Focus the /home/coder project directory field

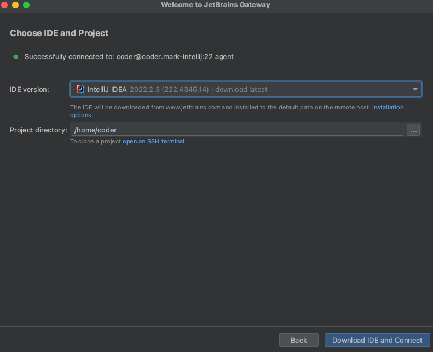tap(237, 130)
